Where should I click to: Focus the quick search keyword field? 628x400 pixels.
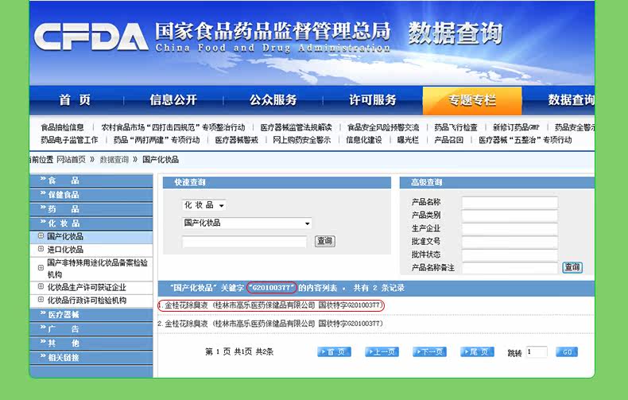(244, 242)
